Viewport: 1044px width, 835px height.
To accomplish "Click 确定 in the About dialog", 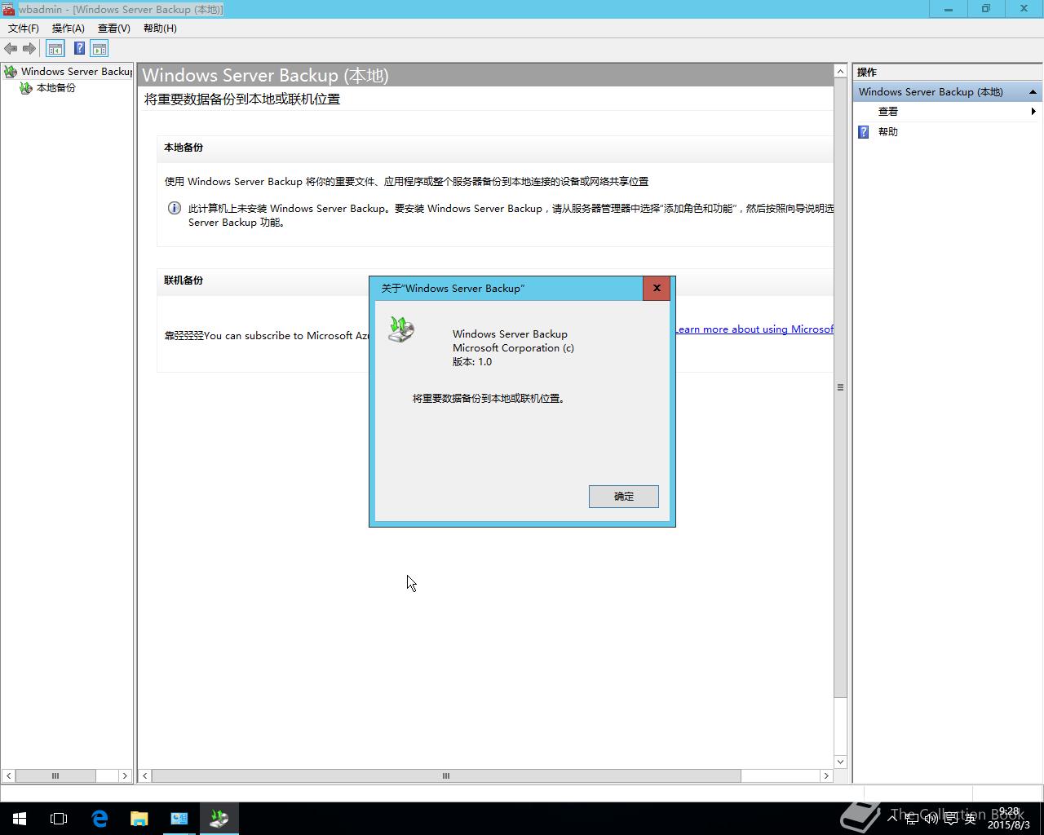I will [x=624, y=497].
